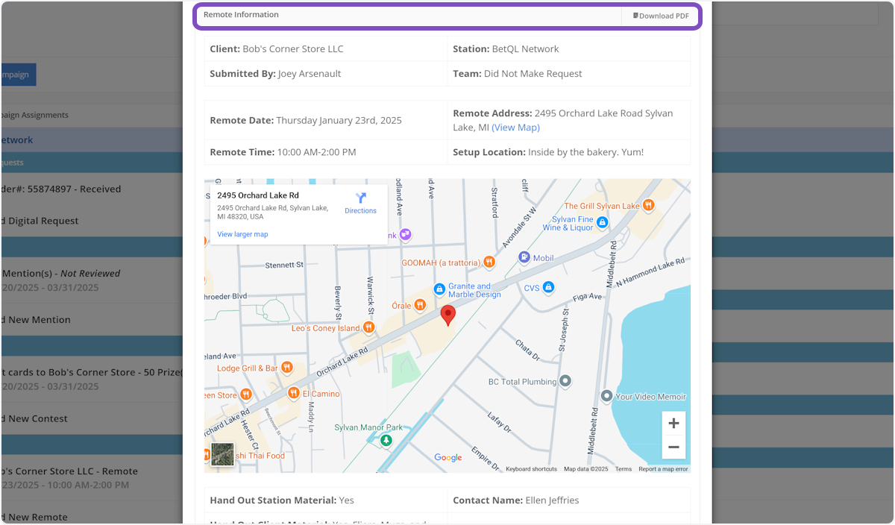Select Leo's Coney Island marker
Image resolution: width=895 pixels, height=525 pixels.
click(x=368, y=327)
